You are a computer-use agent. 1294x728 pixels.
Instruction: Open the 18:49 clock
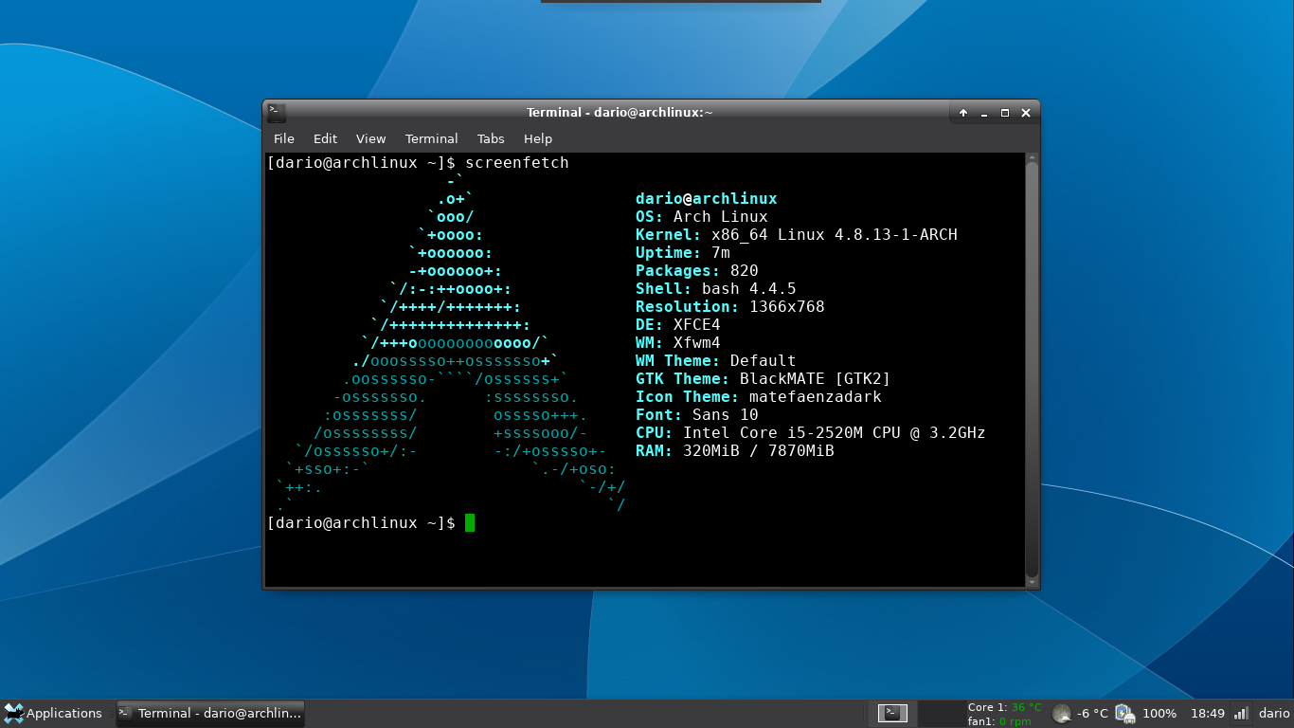coord(1207,713)
